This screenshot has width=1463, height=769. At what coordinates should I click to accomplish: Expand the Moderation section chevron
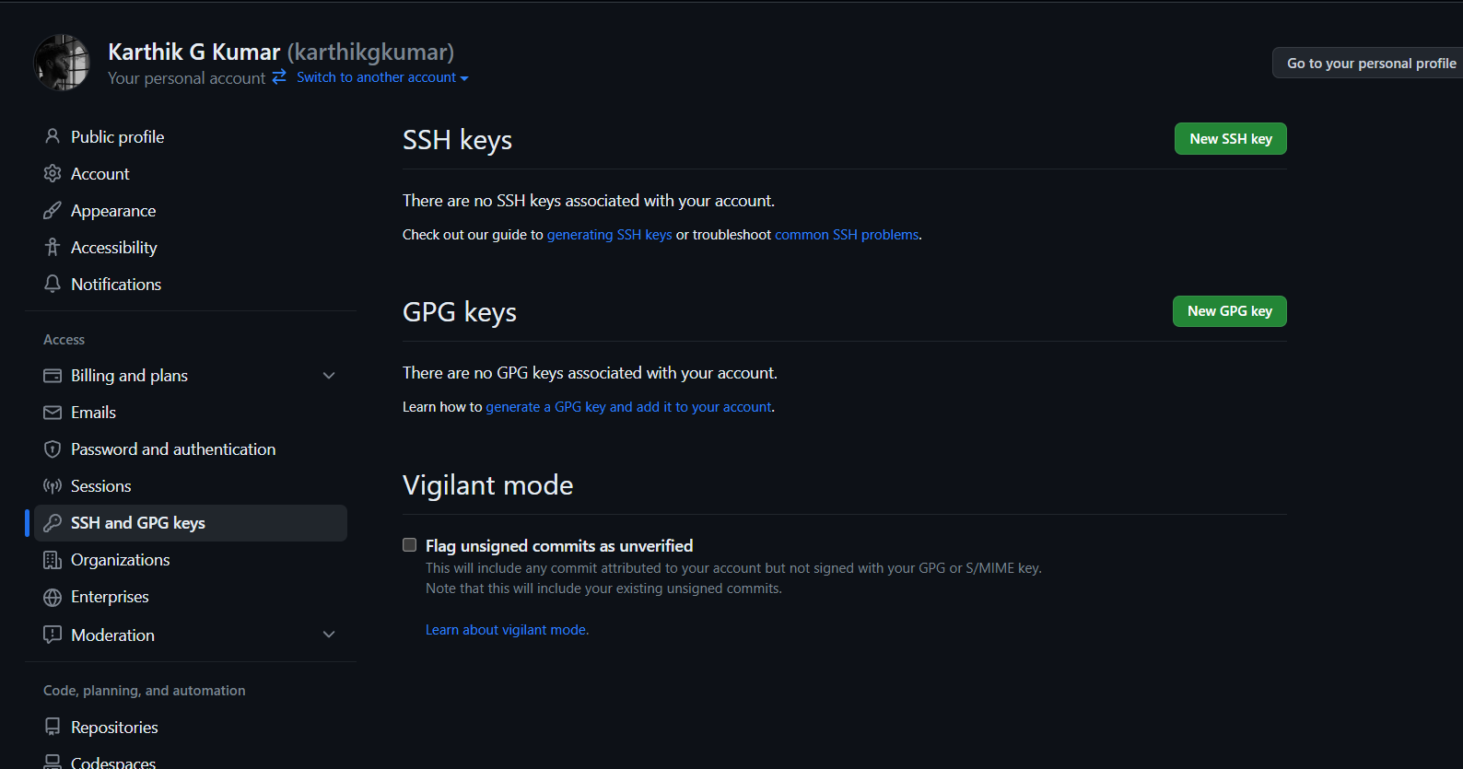click(329, 635)
